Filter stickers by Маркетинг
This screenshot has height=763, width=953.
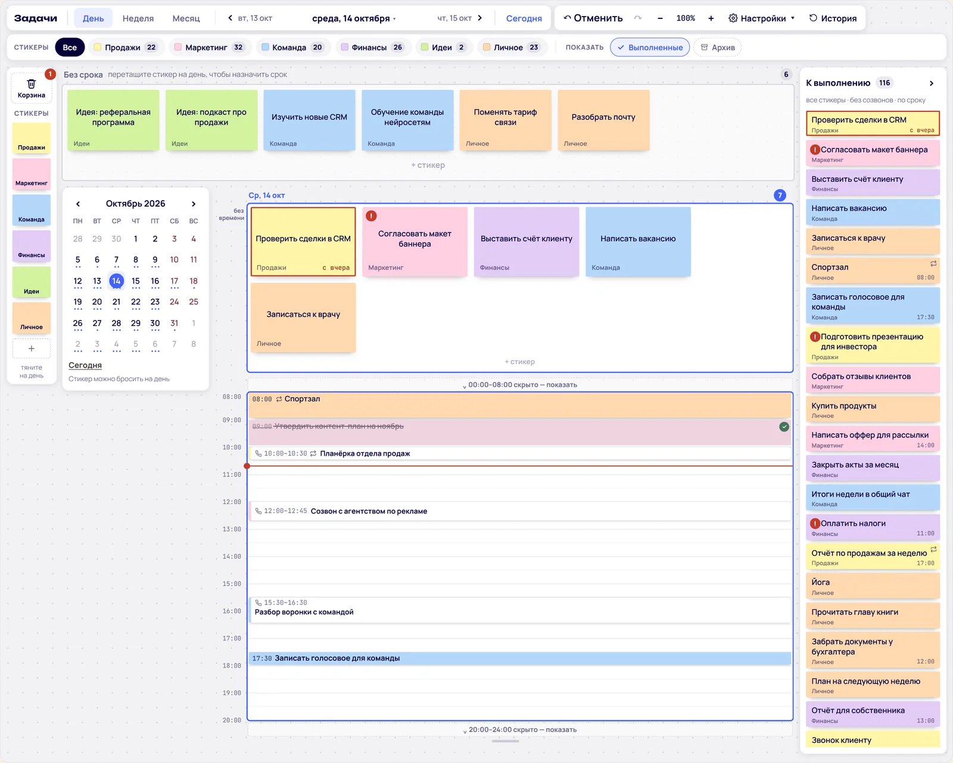pos(209,48)
